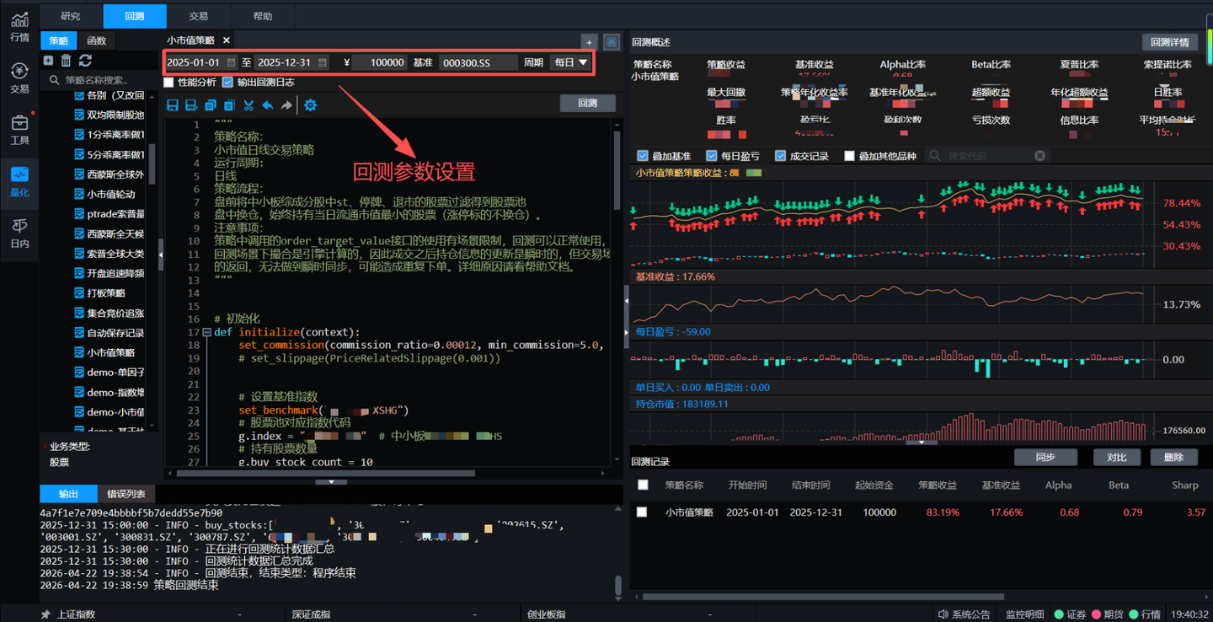Collapse the initialize function code fold
1213x622 pixels.
[207, 332]
